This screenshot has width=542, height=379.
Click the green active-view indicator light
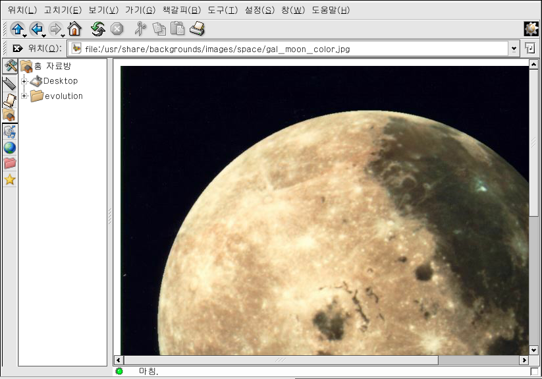(119, 372)
